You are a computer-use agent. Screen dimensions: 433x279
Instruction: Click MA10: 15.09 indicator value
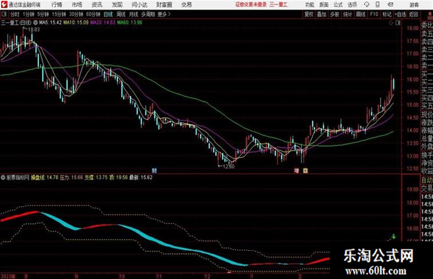coord(76,22)
